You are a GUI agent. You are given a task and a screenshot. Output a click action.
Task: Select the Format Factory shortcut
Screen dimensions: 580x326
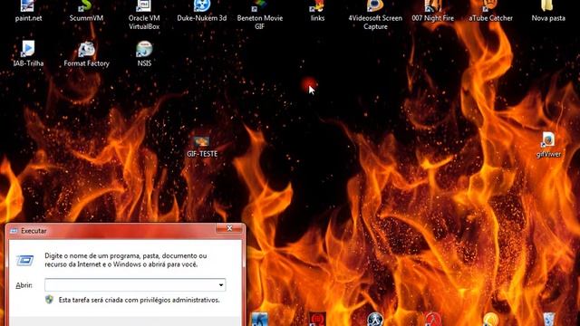coord(86,53)
